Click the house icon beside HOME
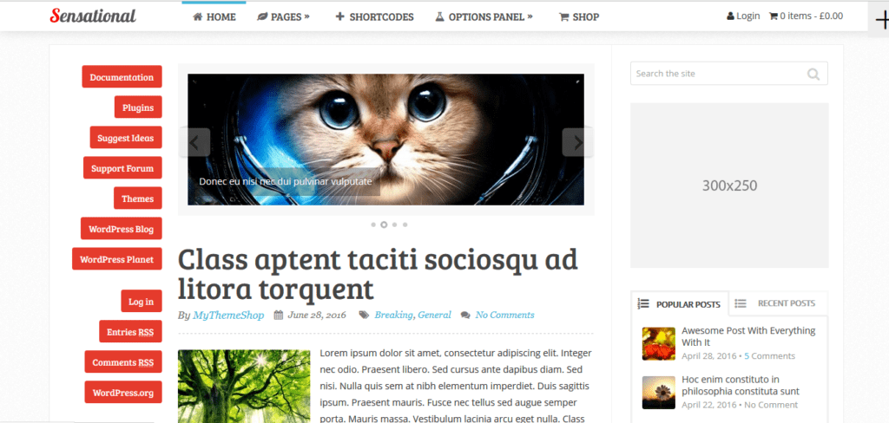This screenshot has height=423, width=889. click(x=198, y=17)
